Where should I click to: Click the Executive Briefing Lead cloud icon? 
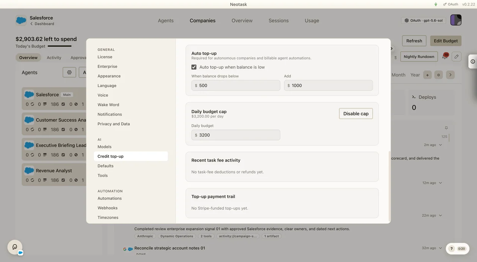(x=29, y=145)
